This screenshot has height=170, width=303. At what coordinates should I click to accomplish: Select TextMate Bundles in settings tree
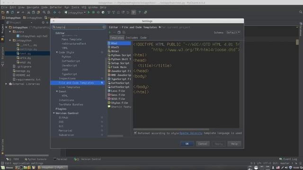(71, 104)
